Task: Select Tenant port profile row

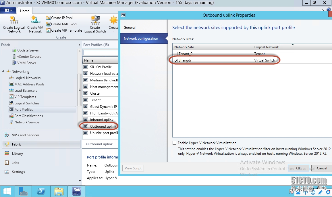Action: click(x=100, y=100)
